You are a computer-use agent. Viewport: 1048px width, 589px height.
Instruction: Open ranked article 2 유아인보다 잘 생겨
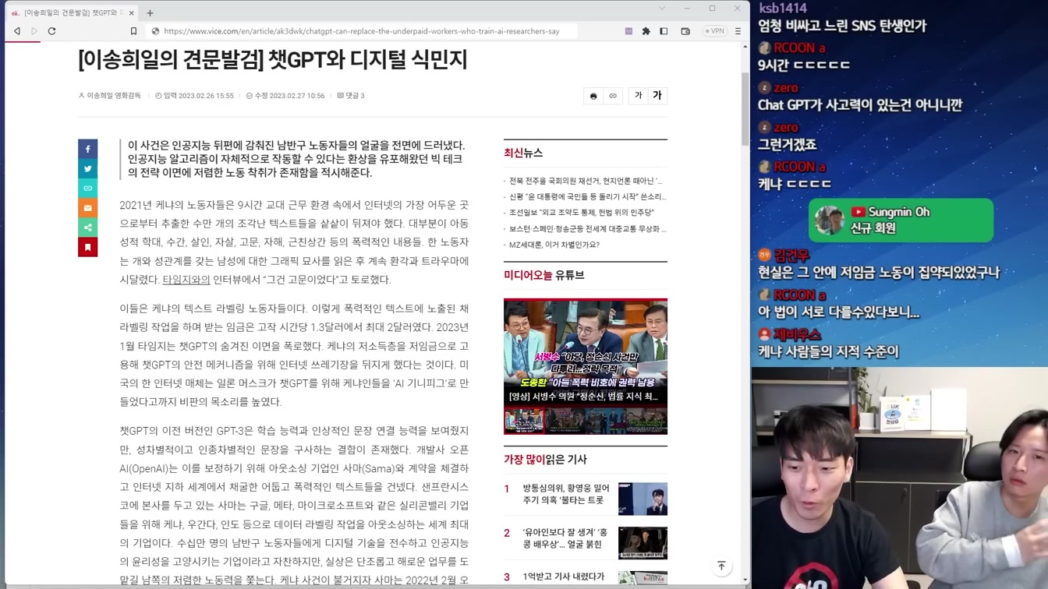[x=565, y=538]
